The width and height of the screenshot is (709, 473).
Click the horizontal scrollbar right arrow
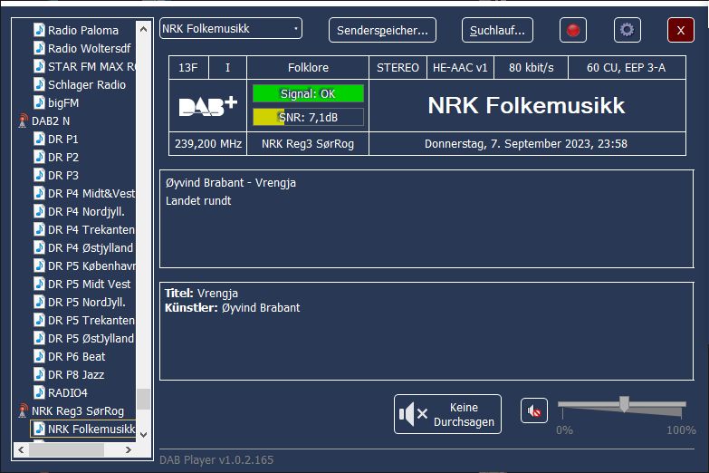point(129,450)
